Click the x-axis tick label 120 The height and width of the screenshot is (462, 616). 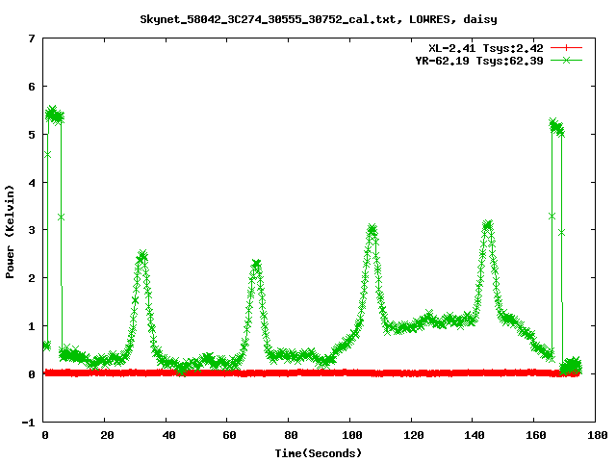coord(413,435)
